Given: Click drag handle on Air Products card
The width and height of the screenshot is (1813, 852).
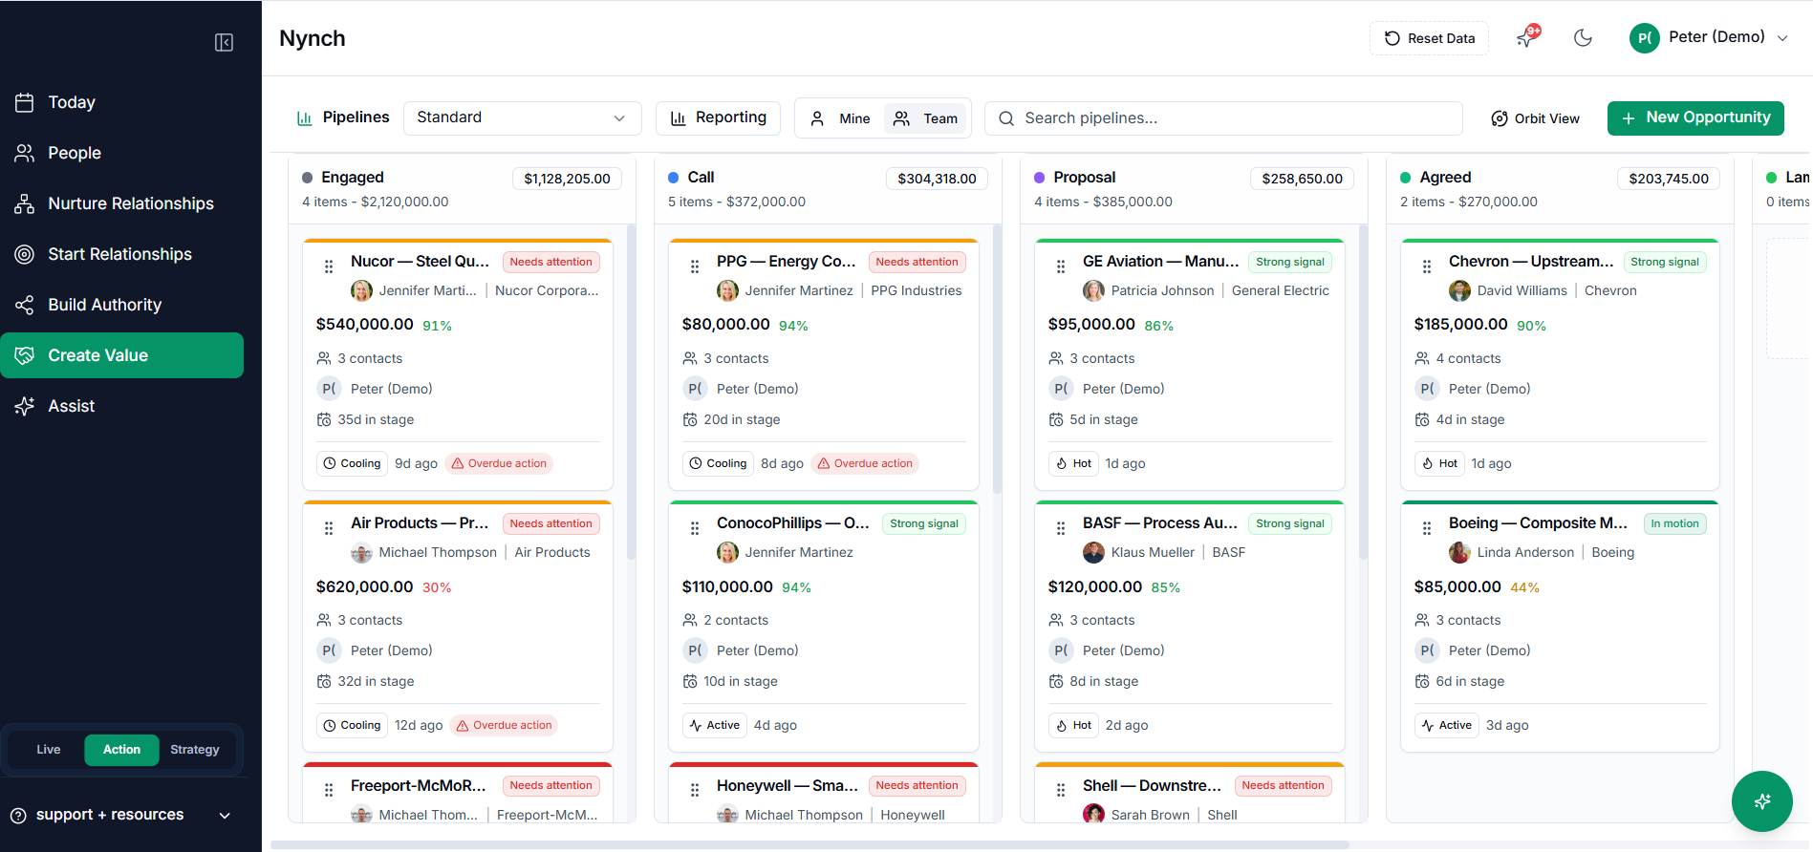Looking at the screenshot, I should click(x=329, y=528).
